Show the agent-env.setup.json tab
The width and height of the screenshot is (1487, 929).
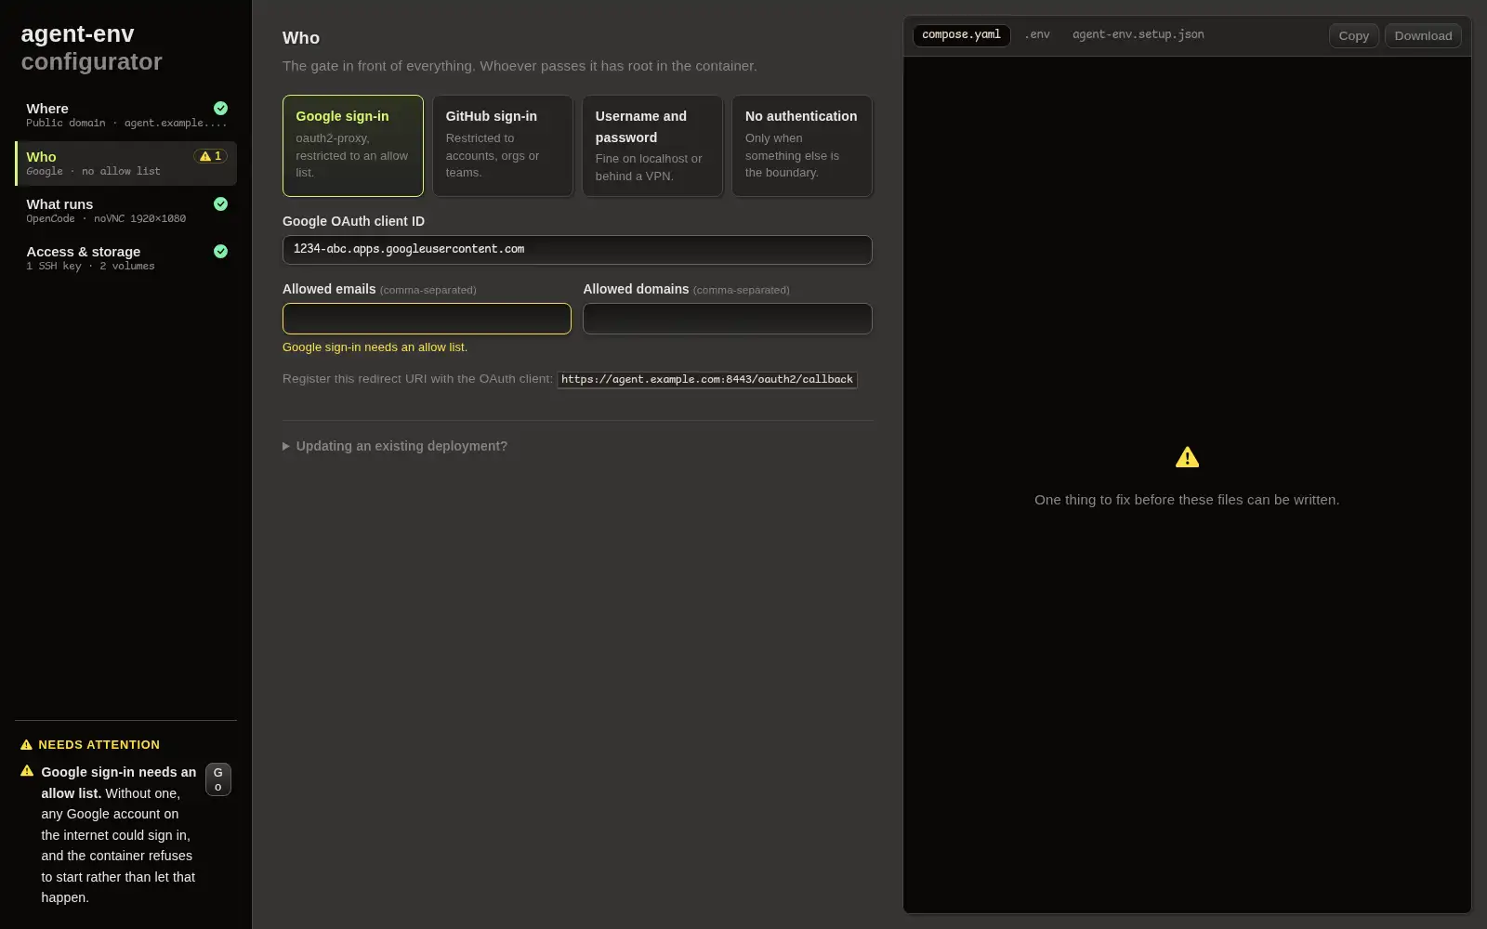pos(1138,35)
